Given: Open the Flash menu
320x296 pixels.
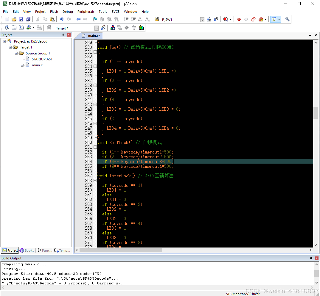Looking at the screenshot, I should pos(54,12).
